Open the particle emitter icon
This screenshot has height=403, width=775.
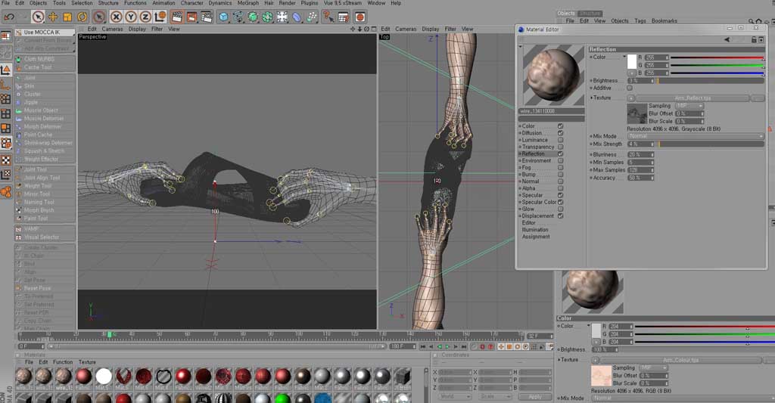[x=311, y=17]
